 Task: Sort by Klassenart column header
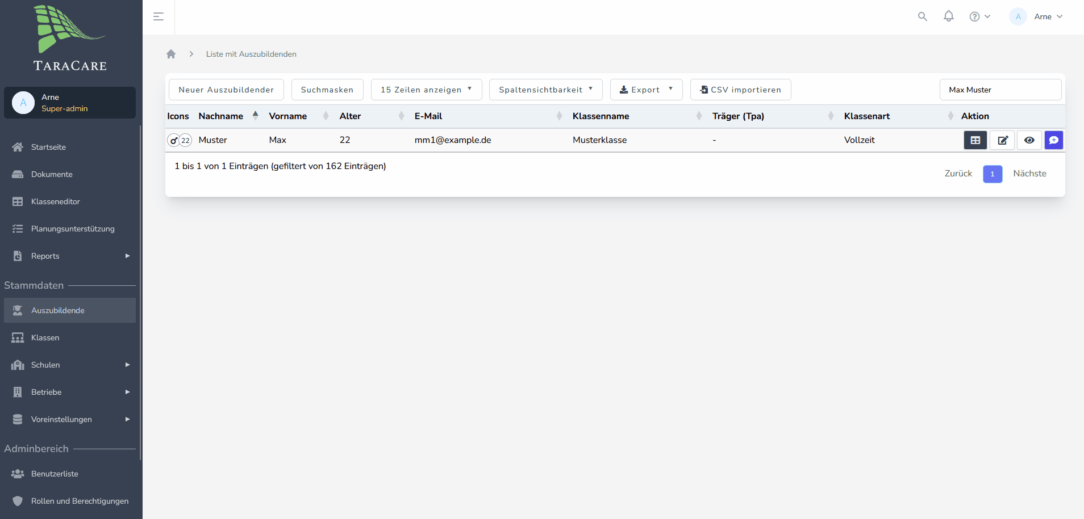899,116
